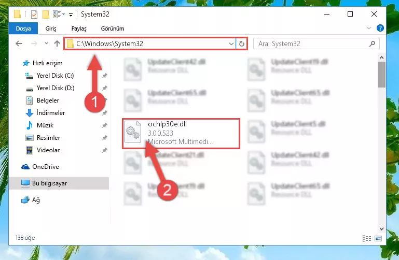The height and width of the screenshot is (260, 399).
Task: Open Videolar folder in sidebar
Action: (48, 150)
